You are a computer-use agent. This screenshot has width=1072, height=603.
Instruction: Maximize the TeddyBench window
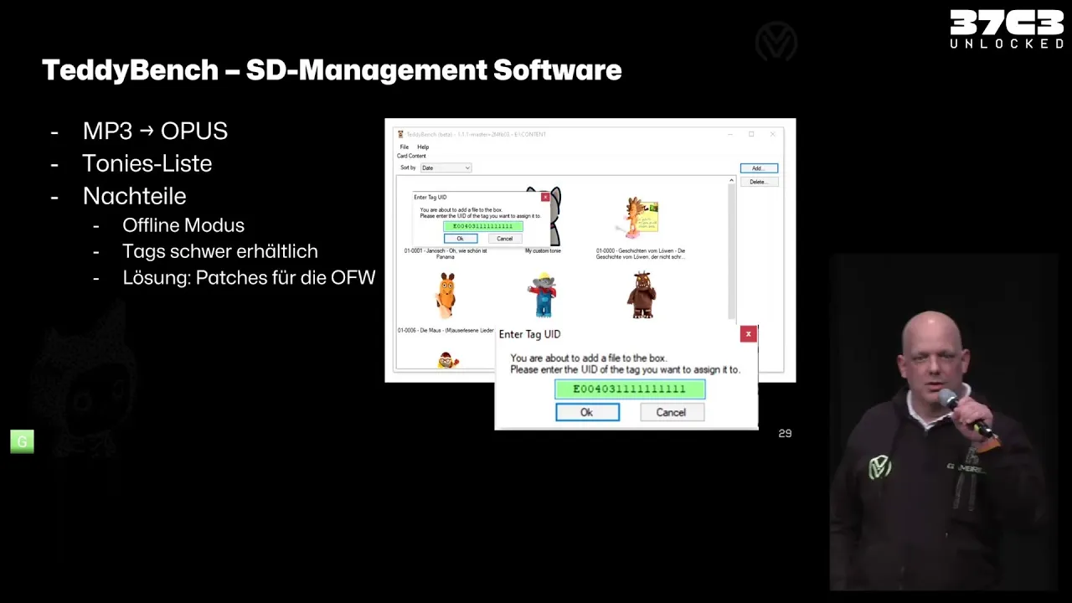point(751,134)
